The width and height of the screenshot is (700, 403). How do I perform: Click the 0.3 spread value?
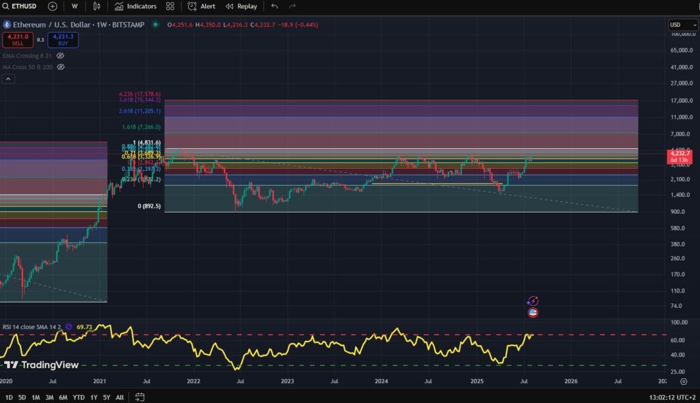click(x=40, y=40)
